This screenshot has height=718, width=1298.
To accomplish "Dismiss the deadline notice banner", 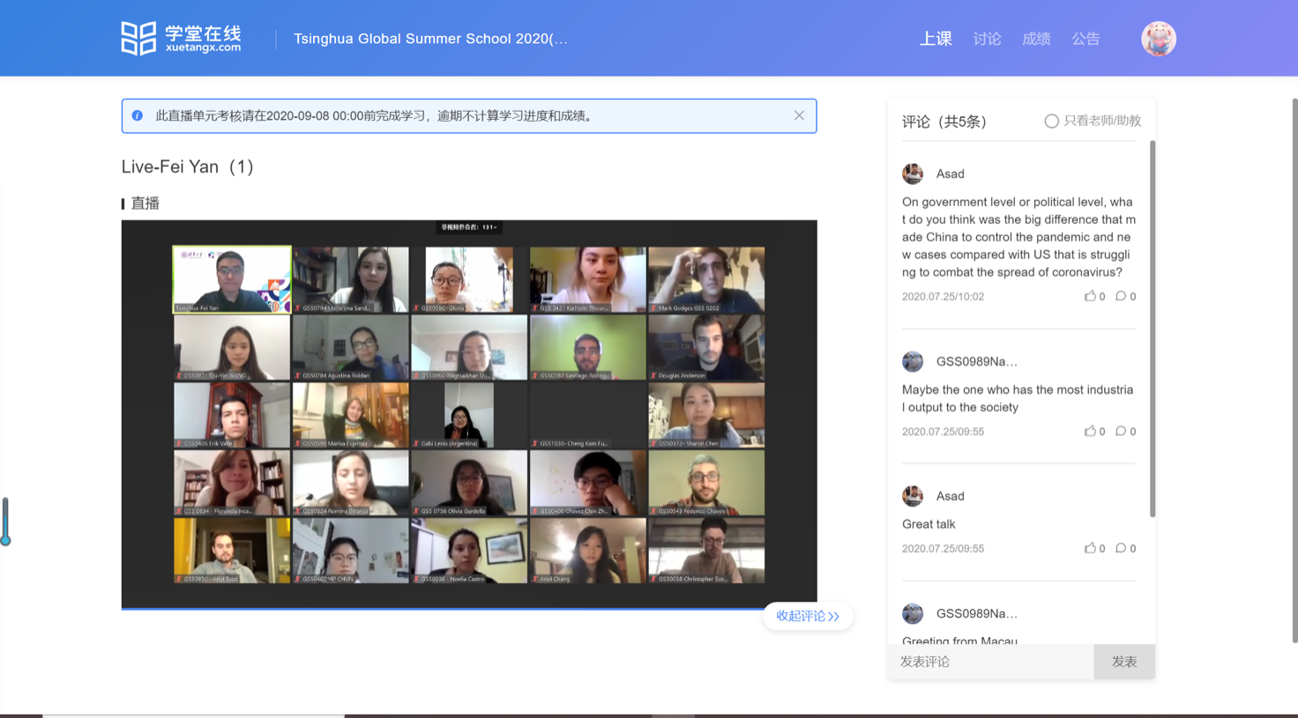I will pos(799,115).
